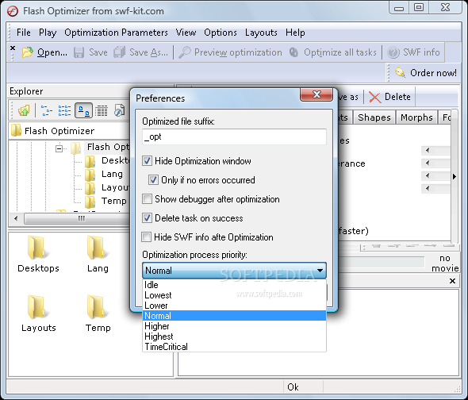Select Temp folder in the tree
The height and width of the screenshot is (400, 468).
113,201
